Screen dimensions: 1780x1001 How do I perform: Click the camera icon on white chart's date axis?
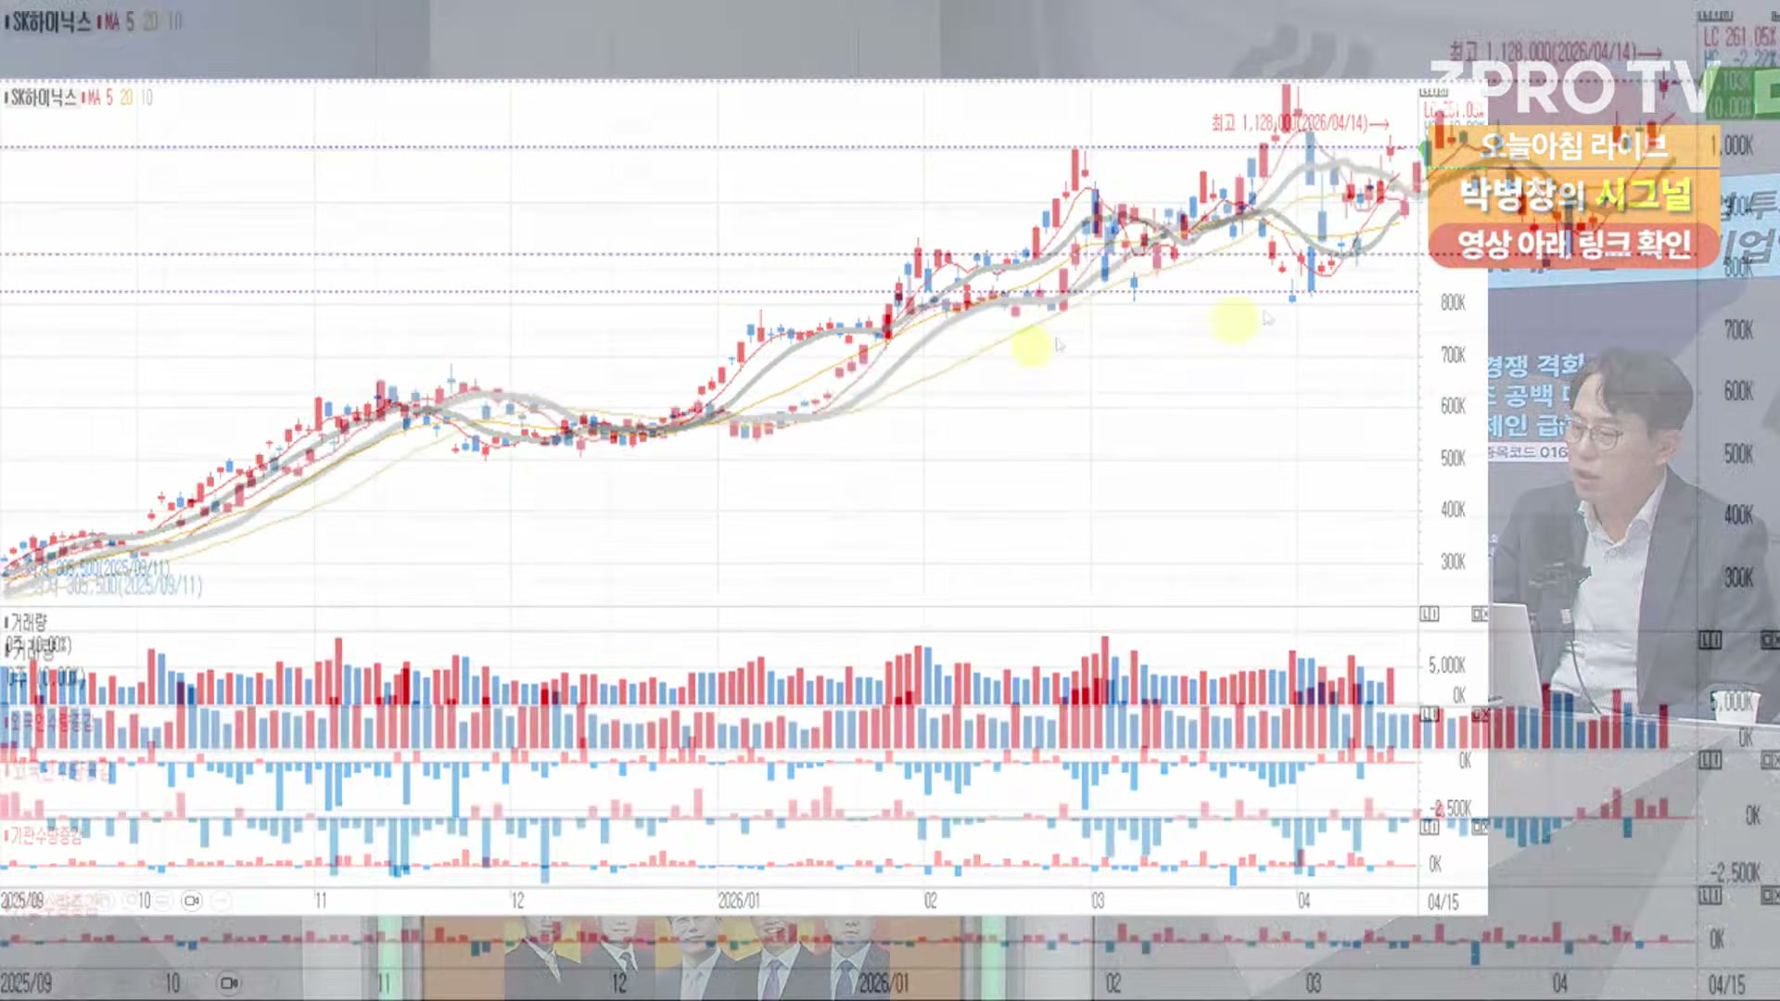[x=192, y=901]
